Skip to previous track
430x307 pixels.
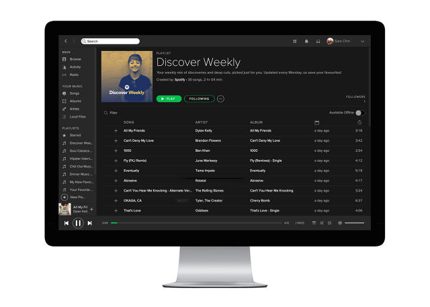coord(67,224)
